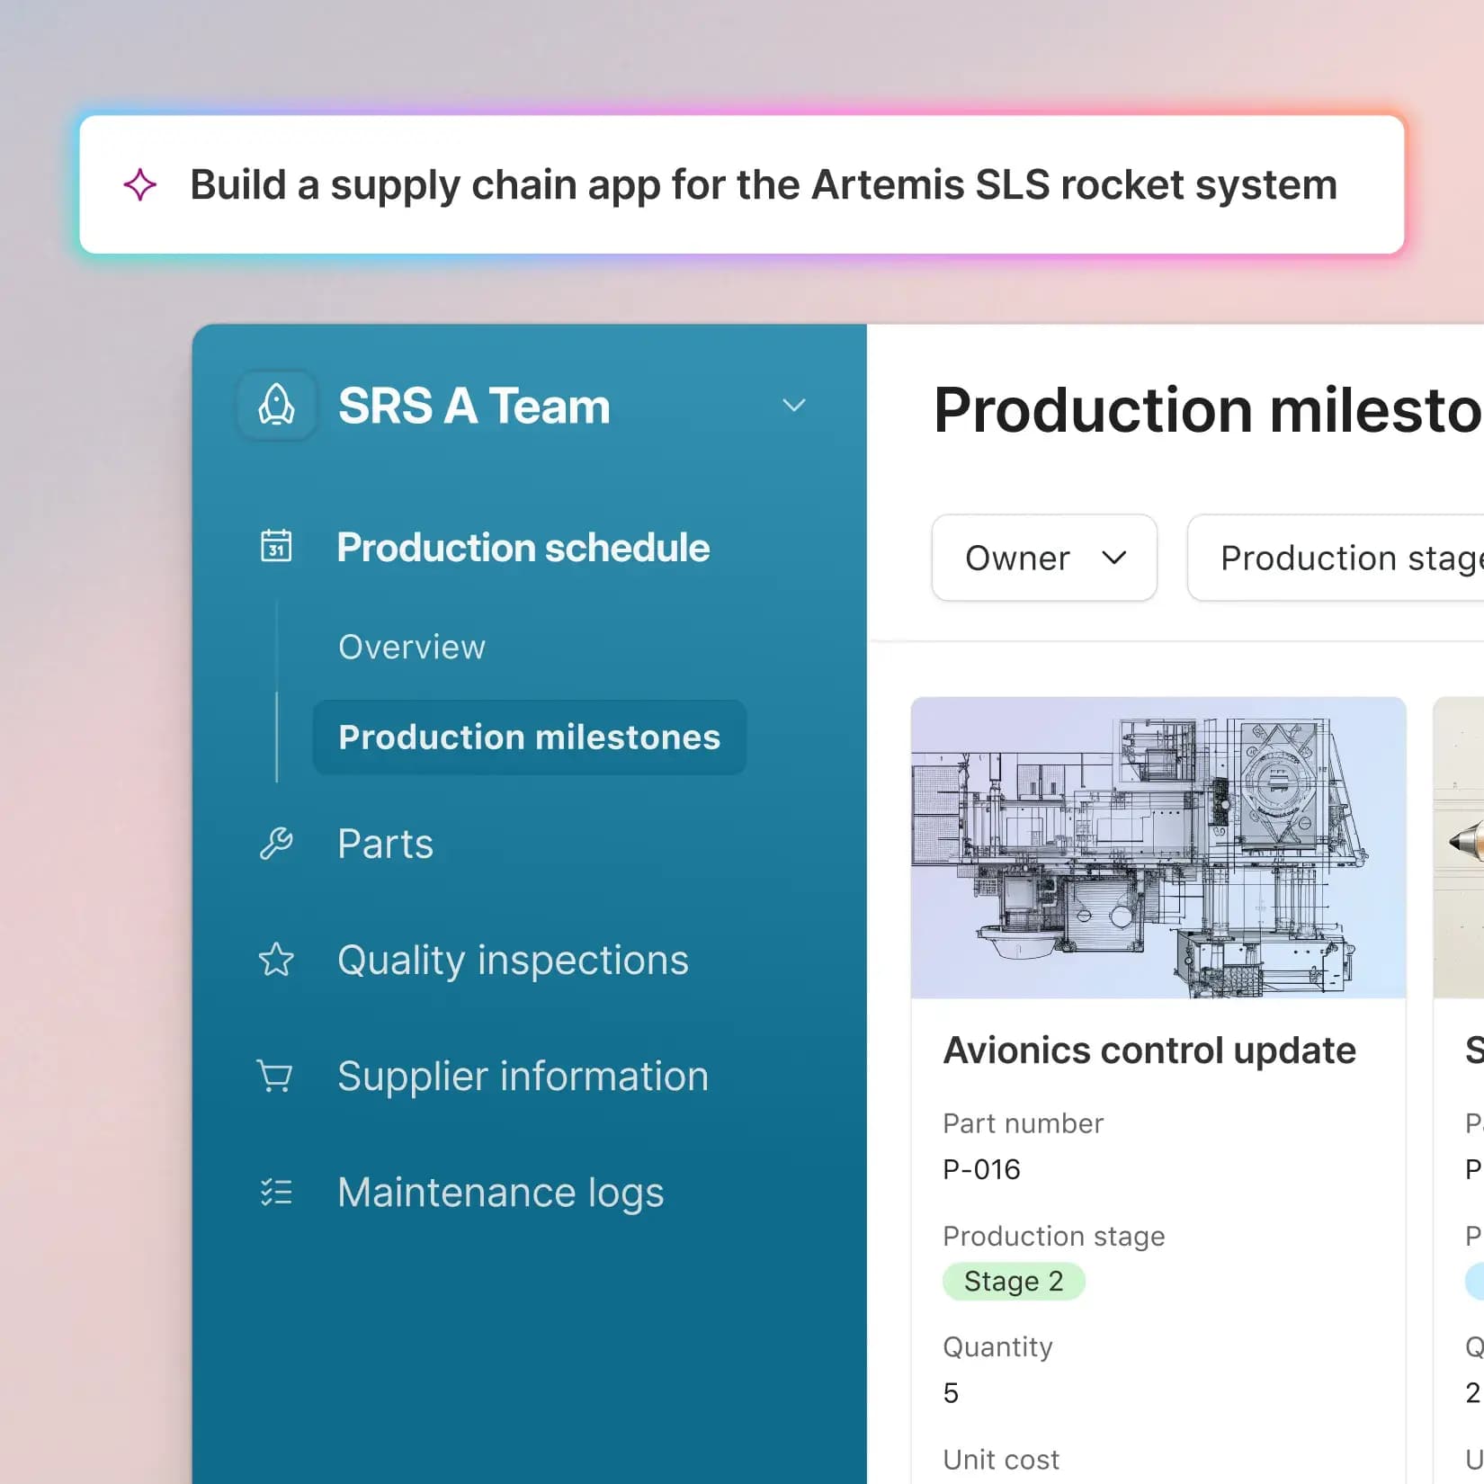Image resolution: width=1484 pixels, height=1484 pixels.
Task: Click the avionics blueprint thumbnail image
Action: pos(1158,847)
